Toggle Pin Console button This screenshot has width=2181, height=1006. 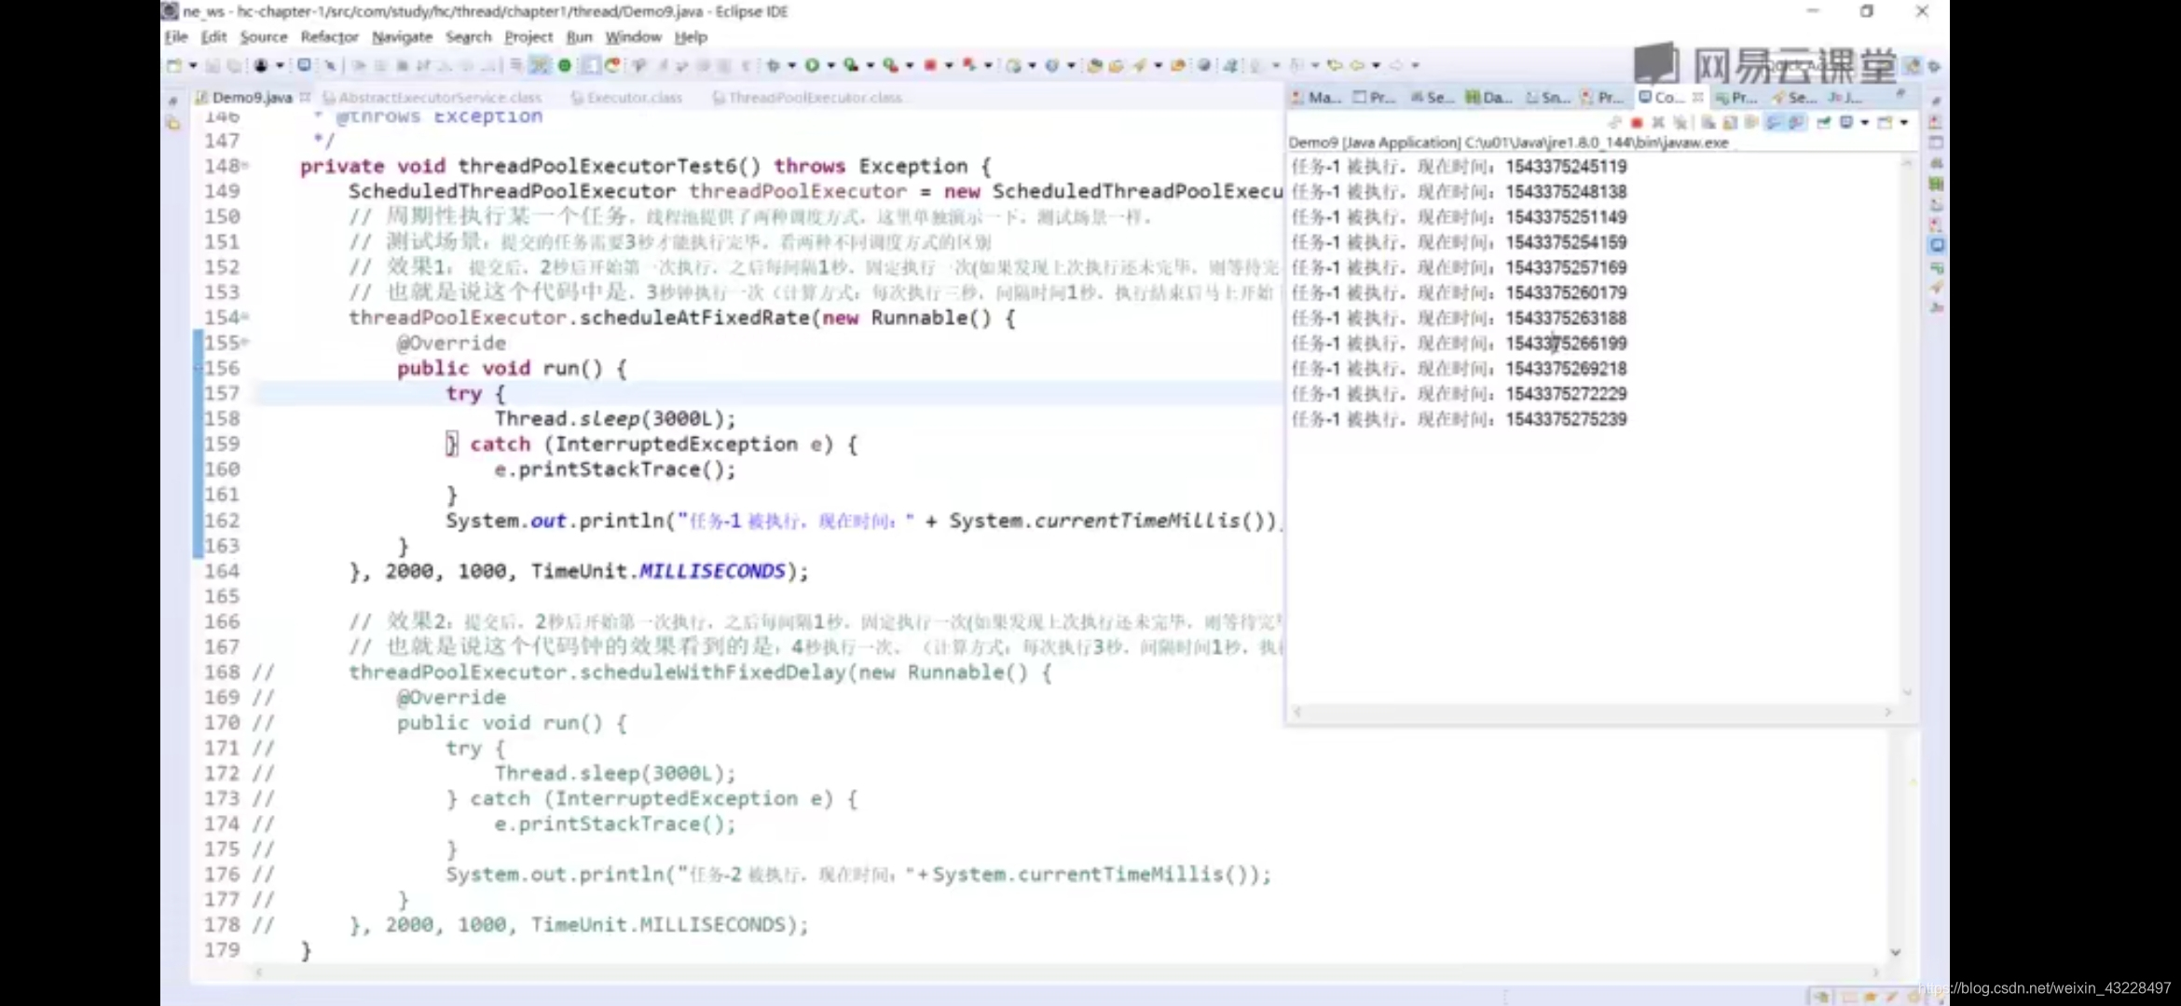1823,122
